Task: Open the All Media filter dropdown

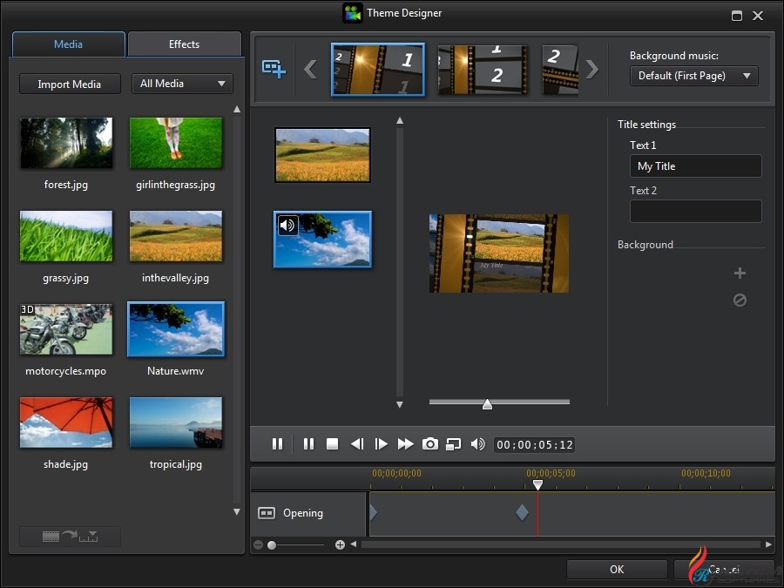Action: coord(182,84)
